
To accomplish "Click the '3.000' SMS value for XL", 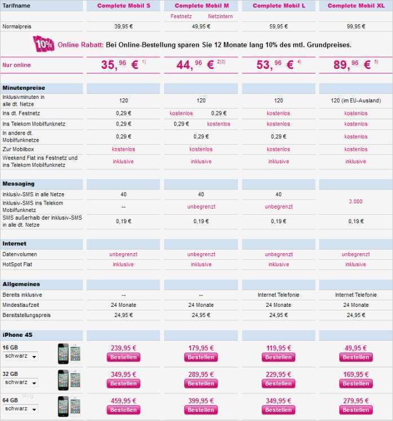I will pyautogui.click(x=355, y=201).
